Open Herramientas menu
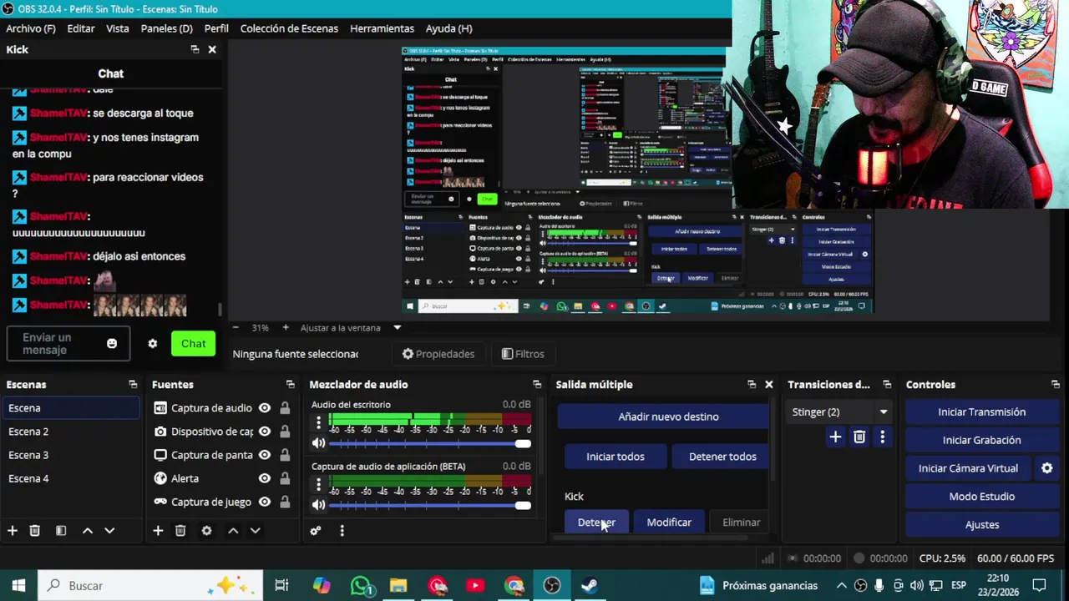This screenshot has height=601, width=1069. pos(382,28)
